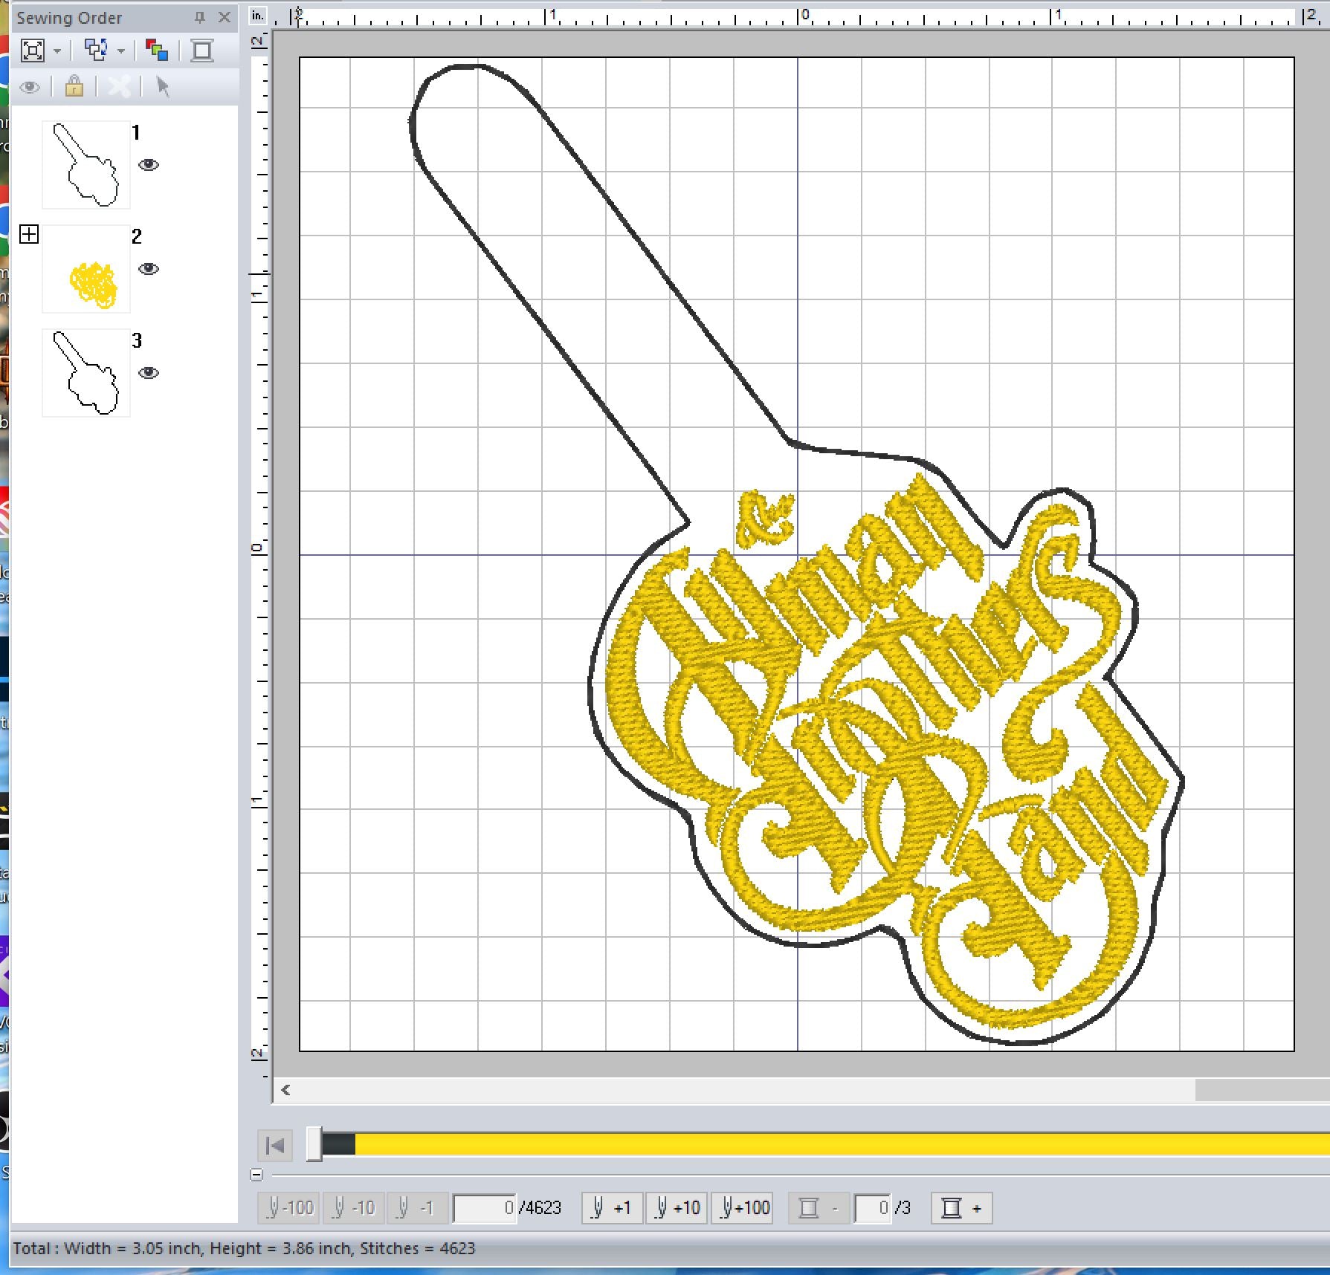Hide sewing order item 1
This screenshot has height=1275, width=1330.
pos(149,165)
